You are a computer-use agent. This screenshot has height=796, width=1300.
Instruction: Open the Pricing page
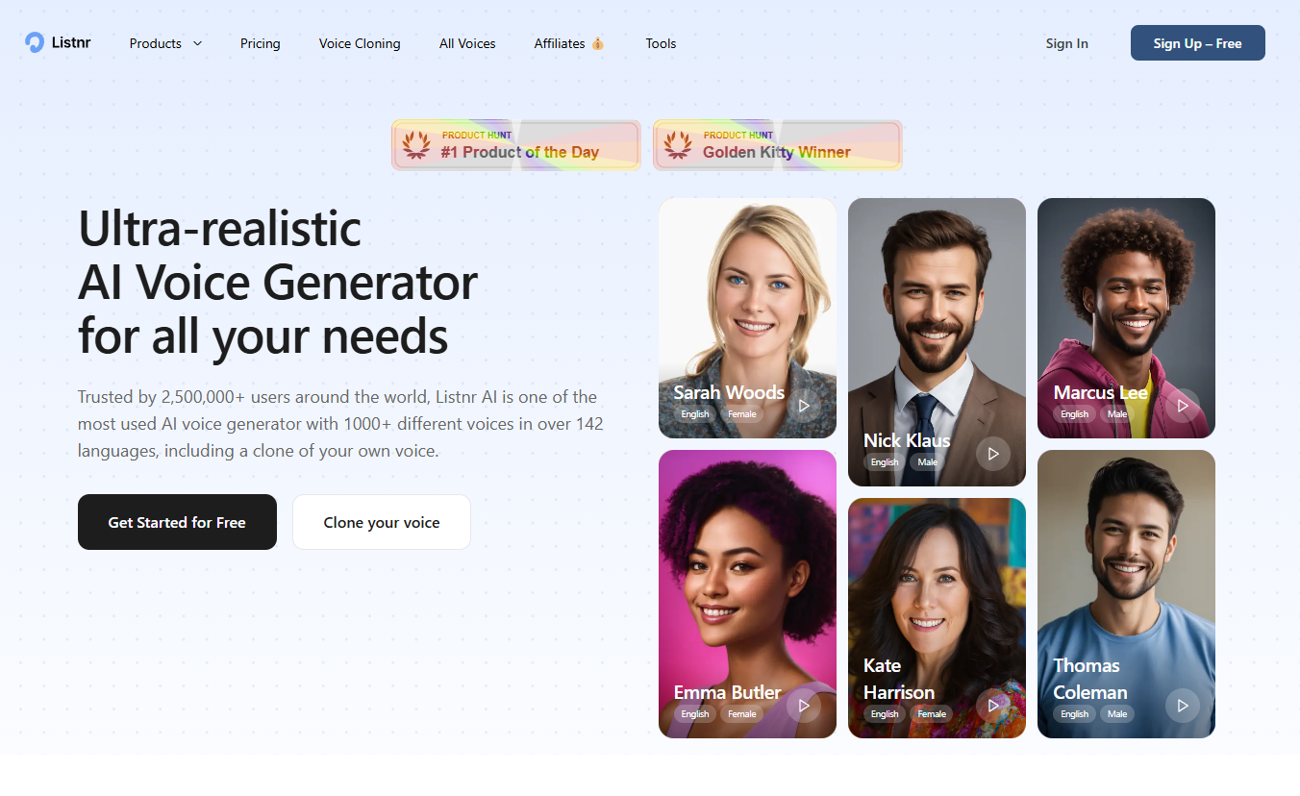(261, 43)
